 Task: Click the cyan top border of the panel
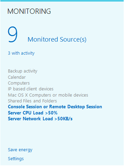(62, 1)
